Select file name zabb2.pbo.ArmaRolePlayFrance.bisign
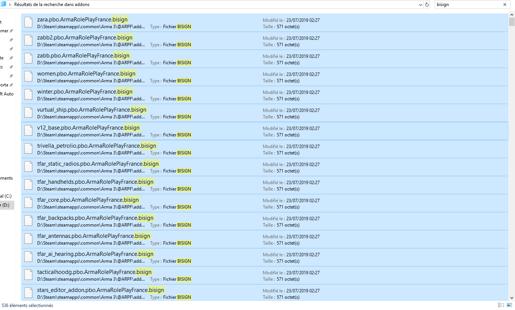Image resolution: width=515 pixels, height=310 pixels. (x=85, y=37)
